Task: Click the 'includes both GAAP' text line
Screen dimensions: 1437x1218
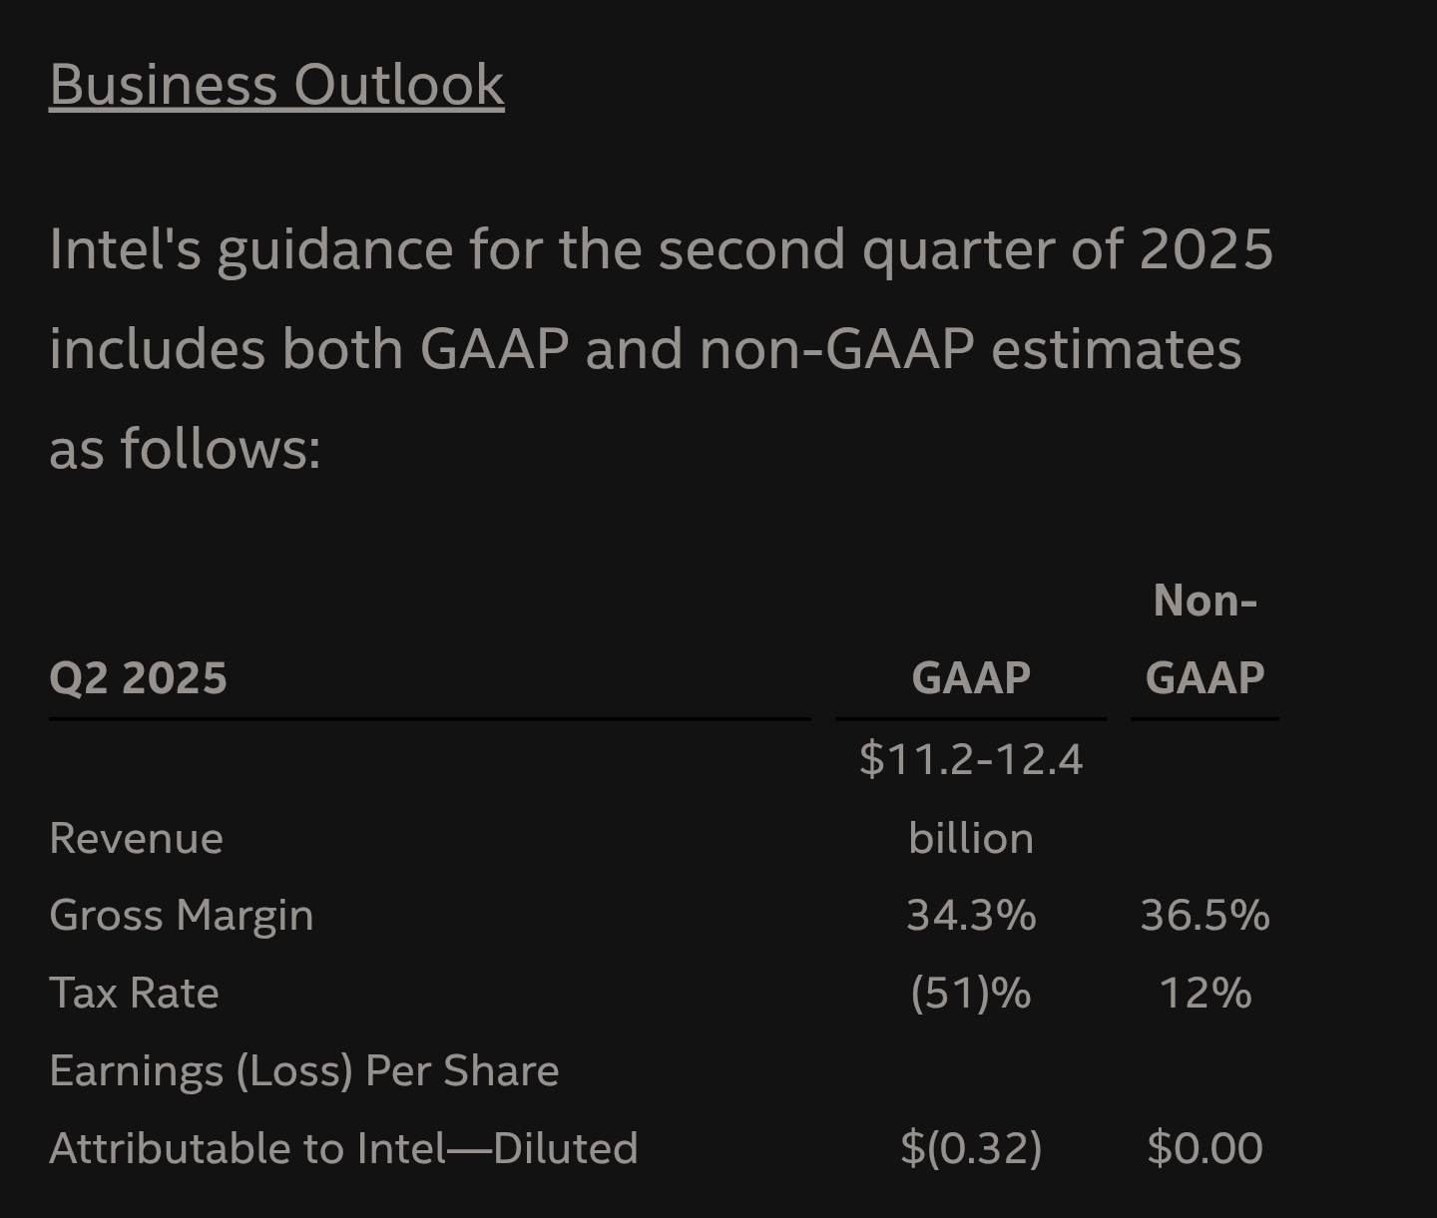Action: point(645,349)
